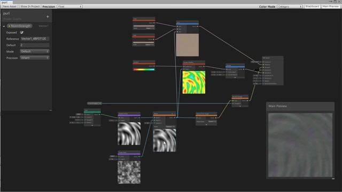
Task: Open the Precision Float dropdown in toolbar
Action: coord(70,6)
